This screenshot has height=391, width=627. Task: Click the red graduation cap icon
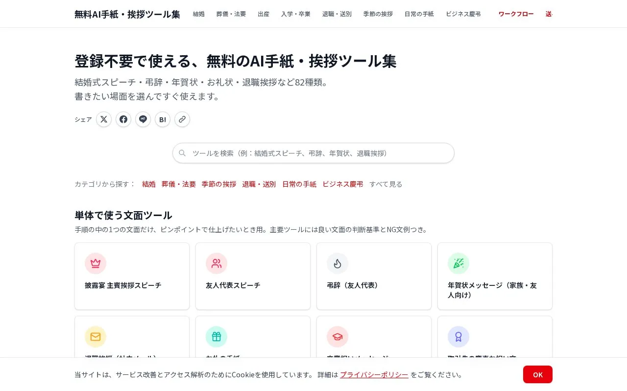pos(338,337)
